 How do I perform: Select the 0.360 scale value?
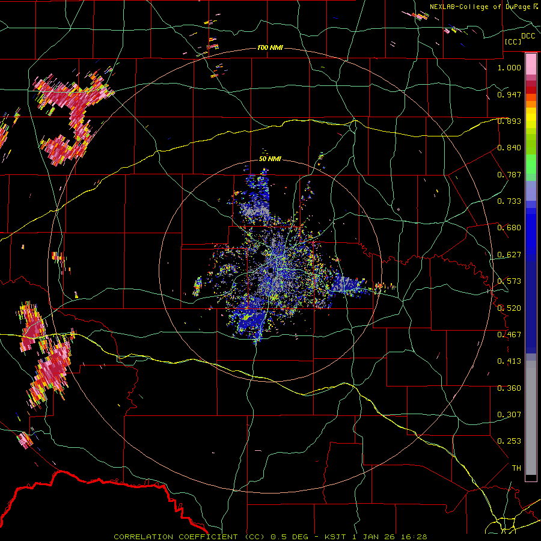(509, 388)
